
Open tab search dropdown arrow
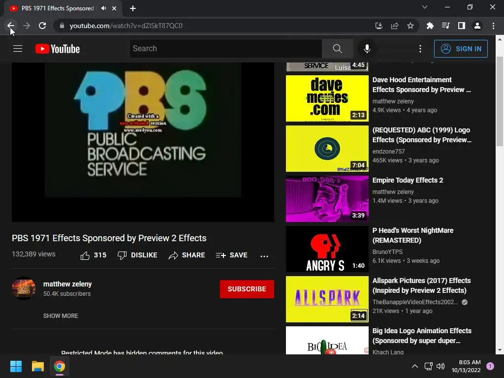click(x=425, y=7)
